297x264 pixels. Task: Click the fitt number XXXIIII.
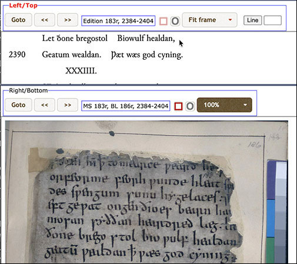tap(81, 70)
